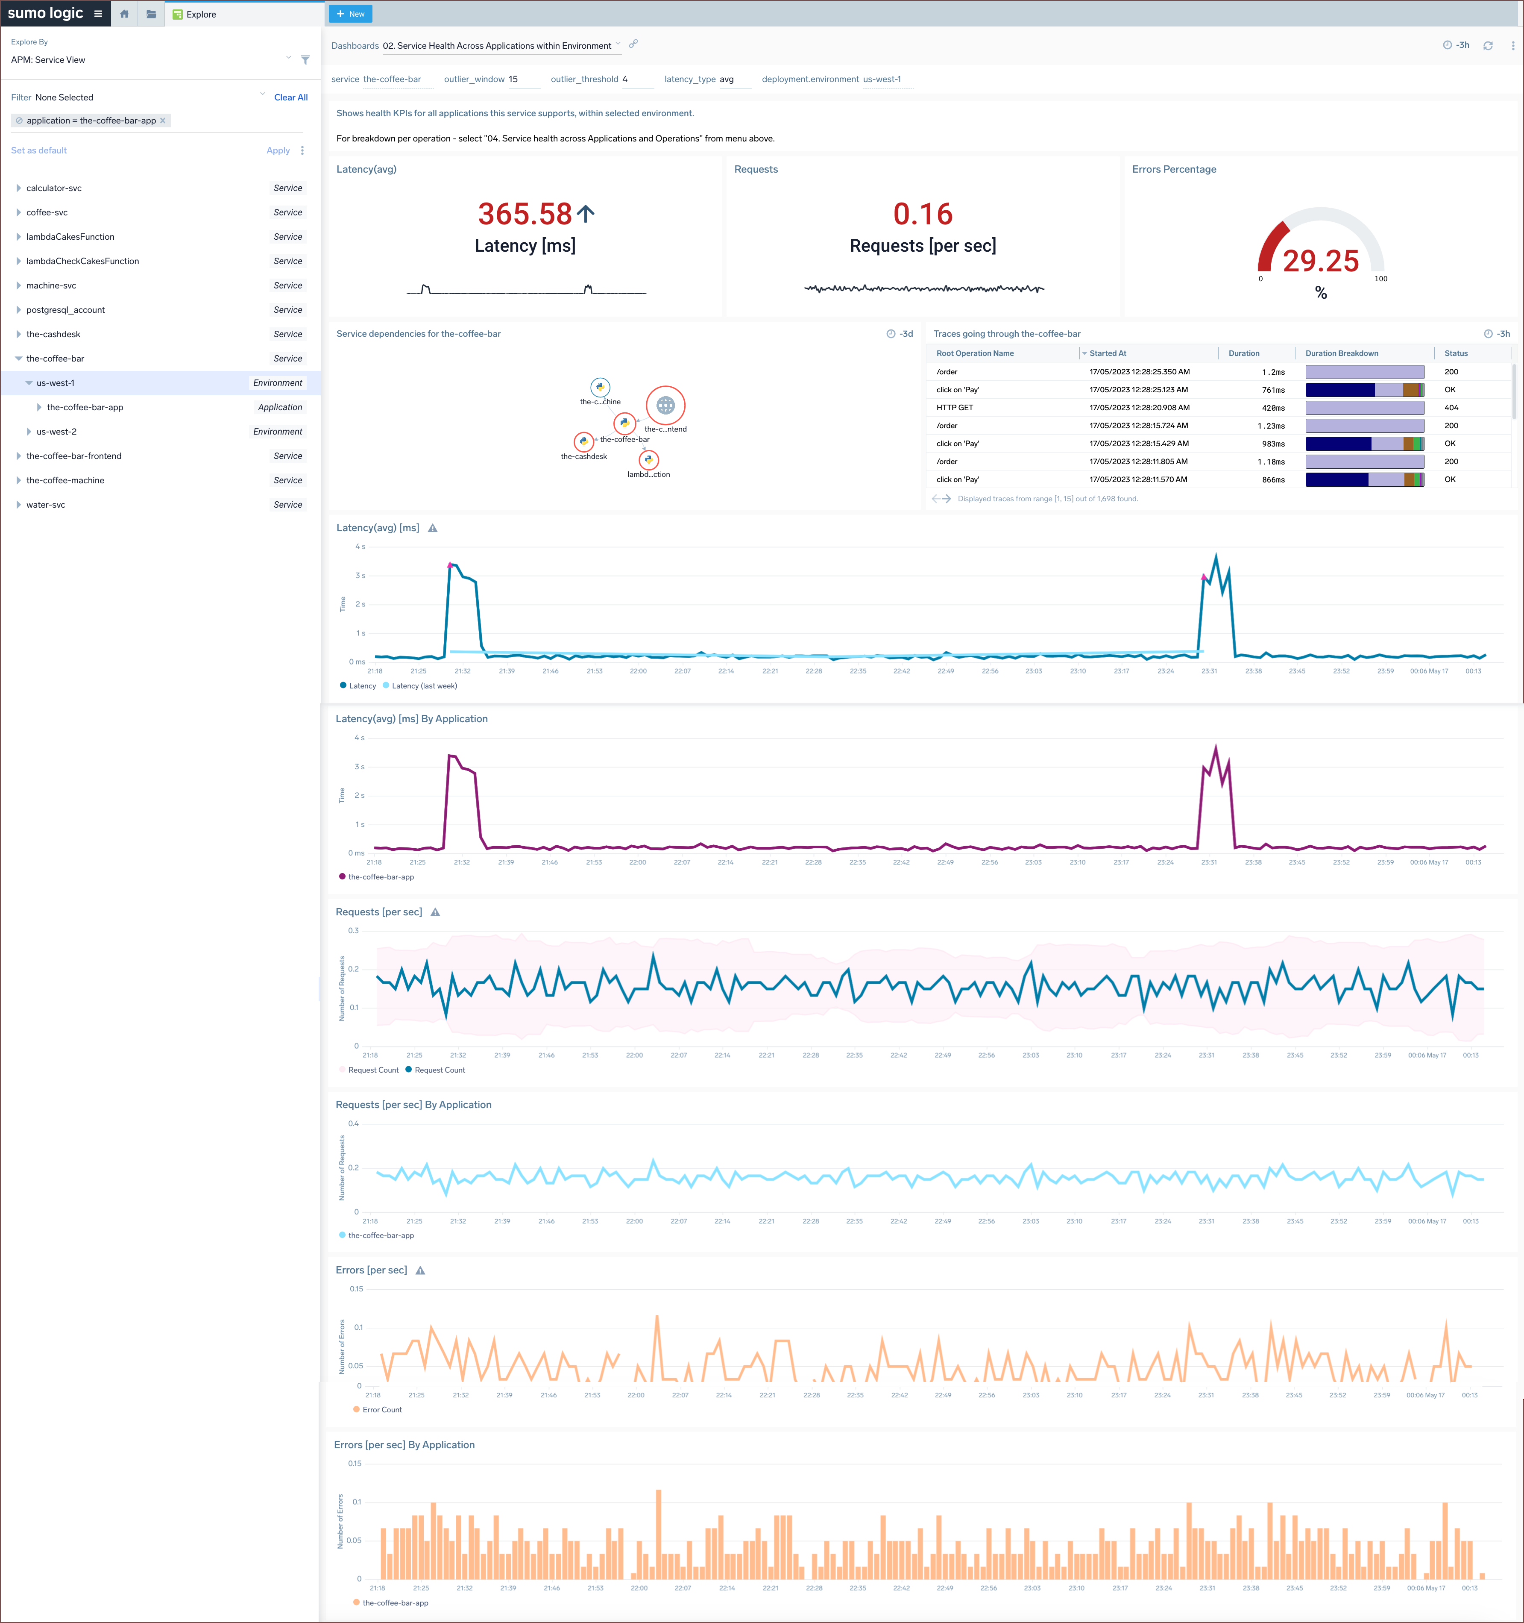Viewport: 1524px width, 1623px height.
Task: Select the-coffee-bar-app application row
Action: [161, 407]
